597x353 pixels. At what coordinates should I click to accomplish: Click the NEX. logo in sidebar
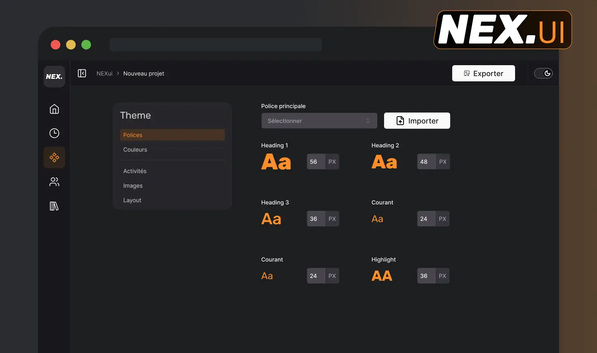point(54,77)
